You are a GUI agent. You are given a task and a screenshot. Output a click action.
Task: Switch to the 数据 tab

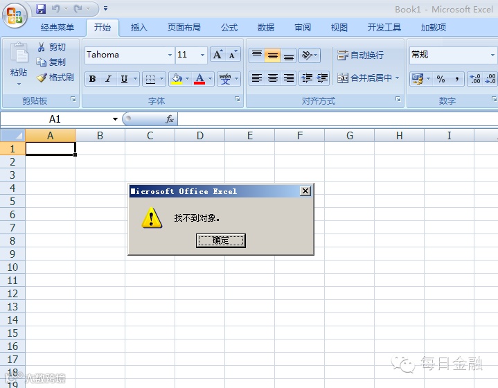tap(266, 28)
